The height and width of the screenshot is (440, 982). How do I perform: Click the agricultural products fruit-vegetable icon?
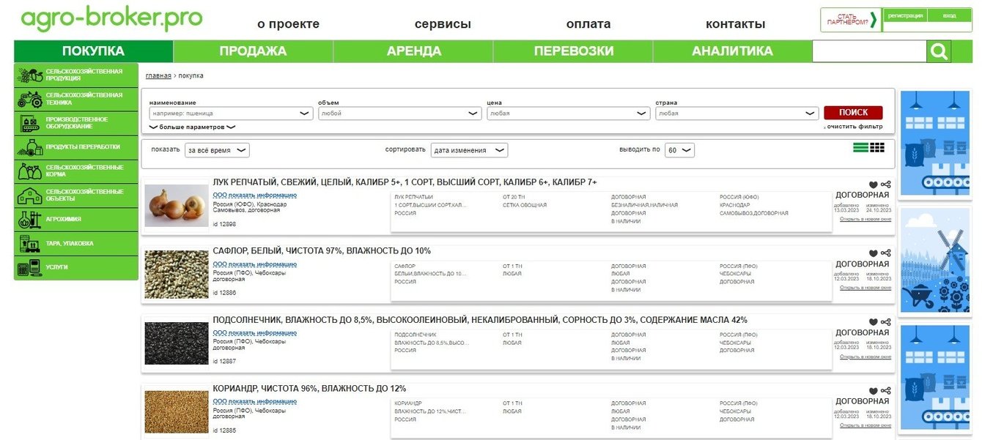[x=30, y=75]
